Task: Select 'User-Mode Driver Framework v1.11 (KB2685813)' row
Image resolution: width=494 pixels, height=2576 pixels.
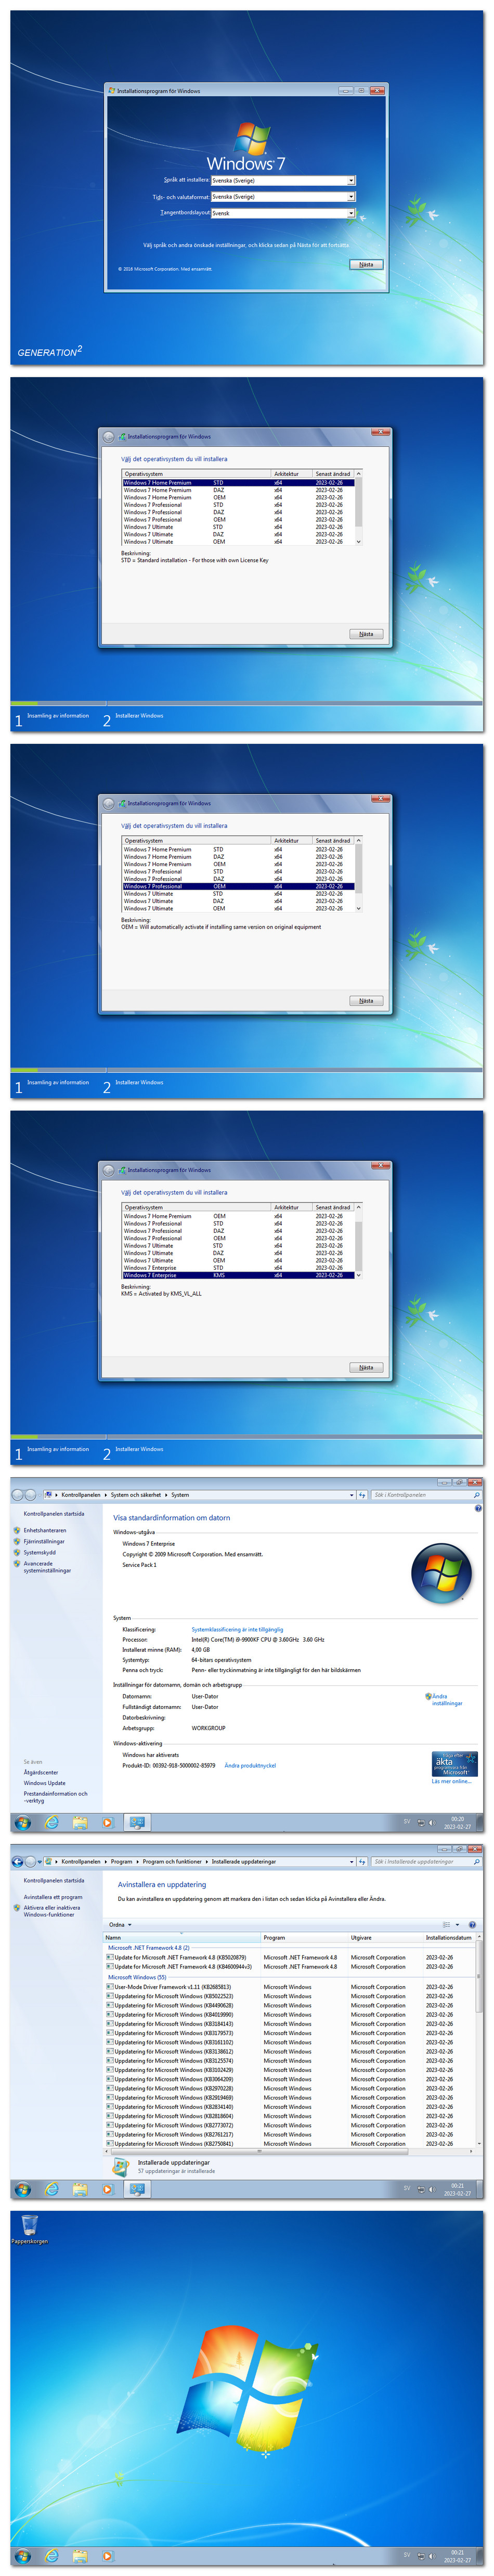Action: tap(290, 1987)
